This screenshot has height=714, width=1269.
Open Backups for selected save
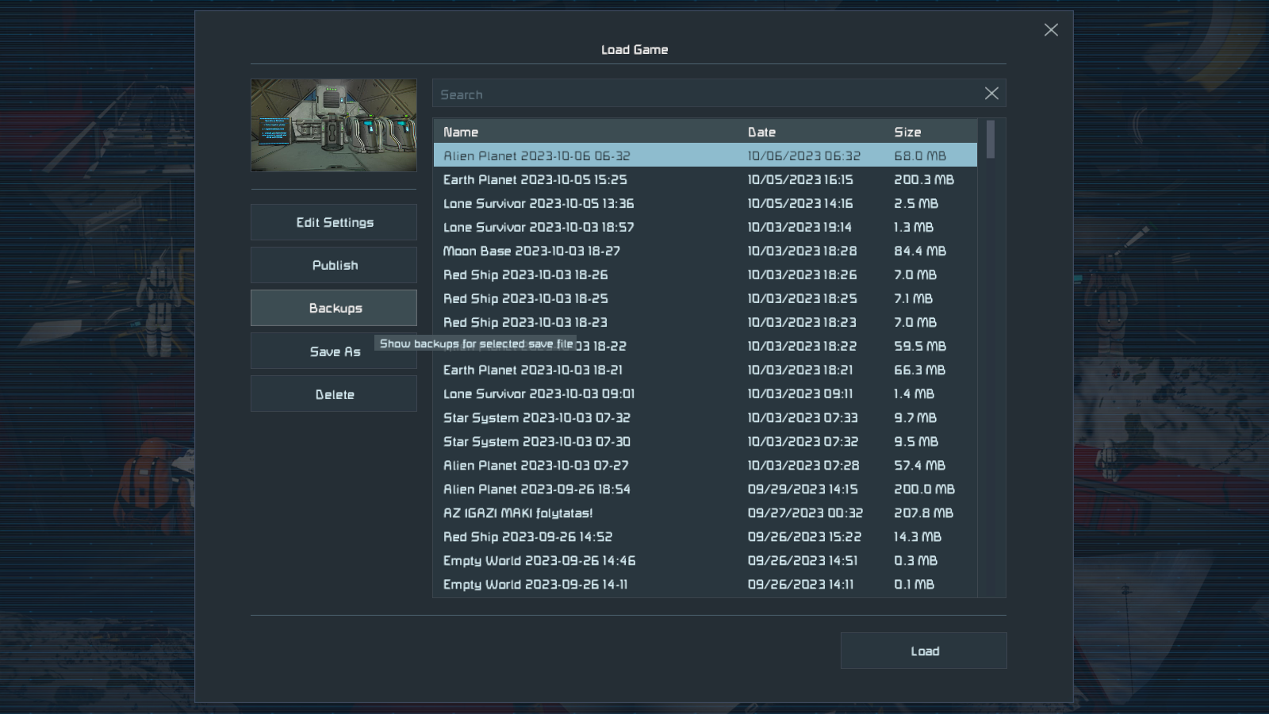click(334, 308)
